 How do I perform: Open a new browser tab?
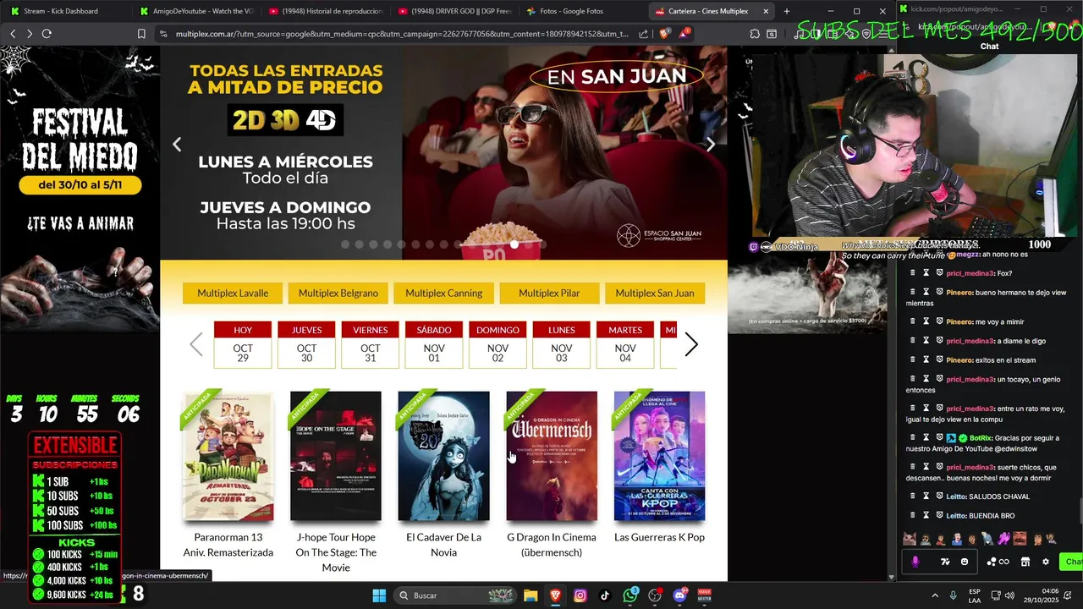coord(787,11)
